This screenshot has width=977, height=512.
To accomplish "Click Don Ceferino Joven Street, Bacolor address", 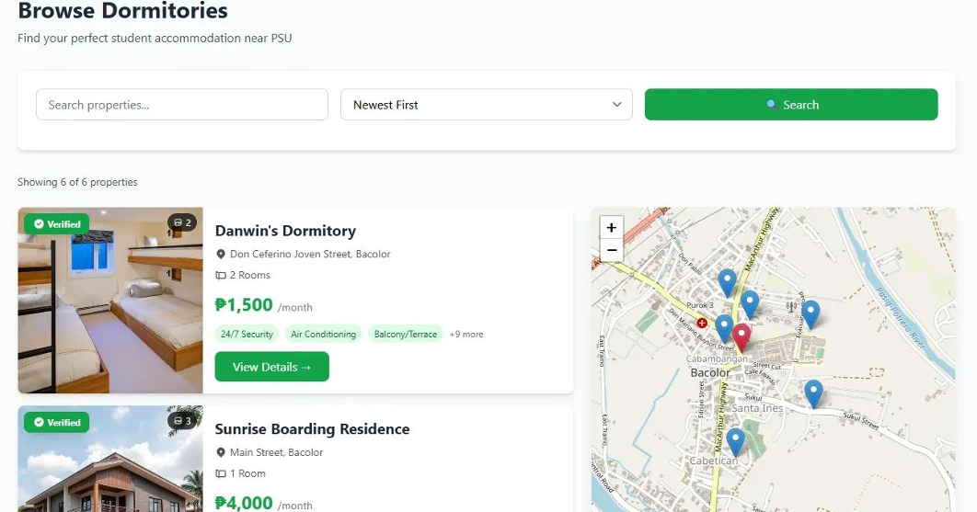I will point(310,254).
